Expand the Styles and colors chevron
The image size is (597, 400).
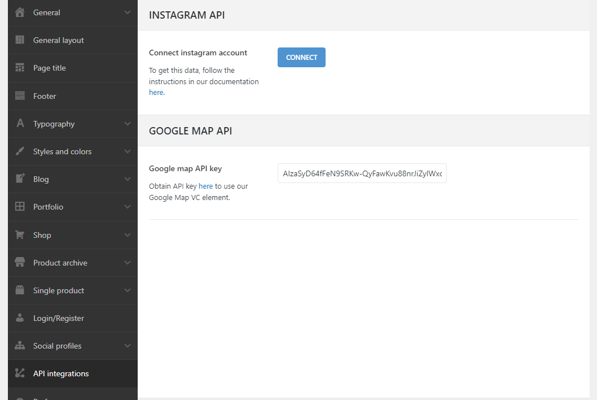128,151
